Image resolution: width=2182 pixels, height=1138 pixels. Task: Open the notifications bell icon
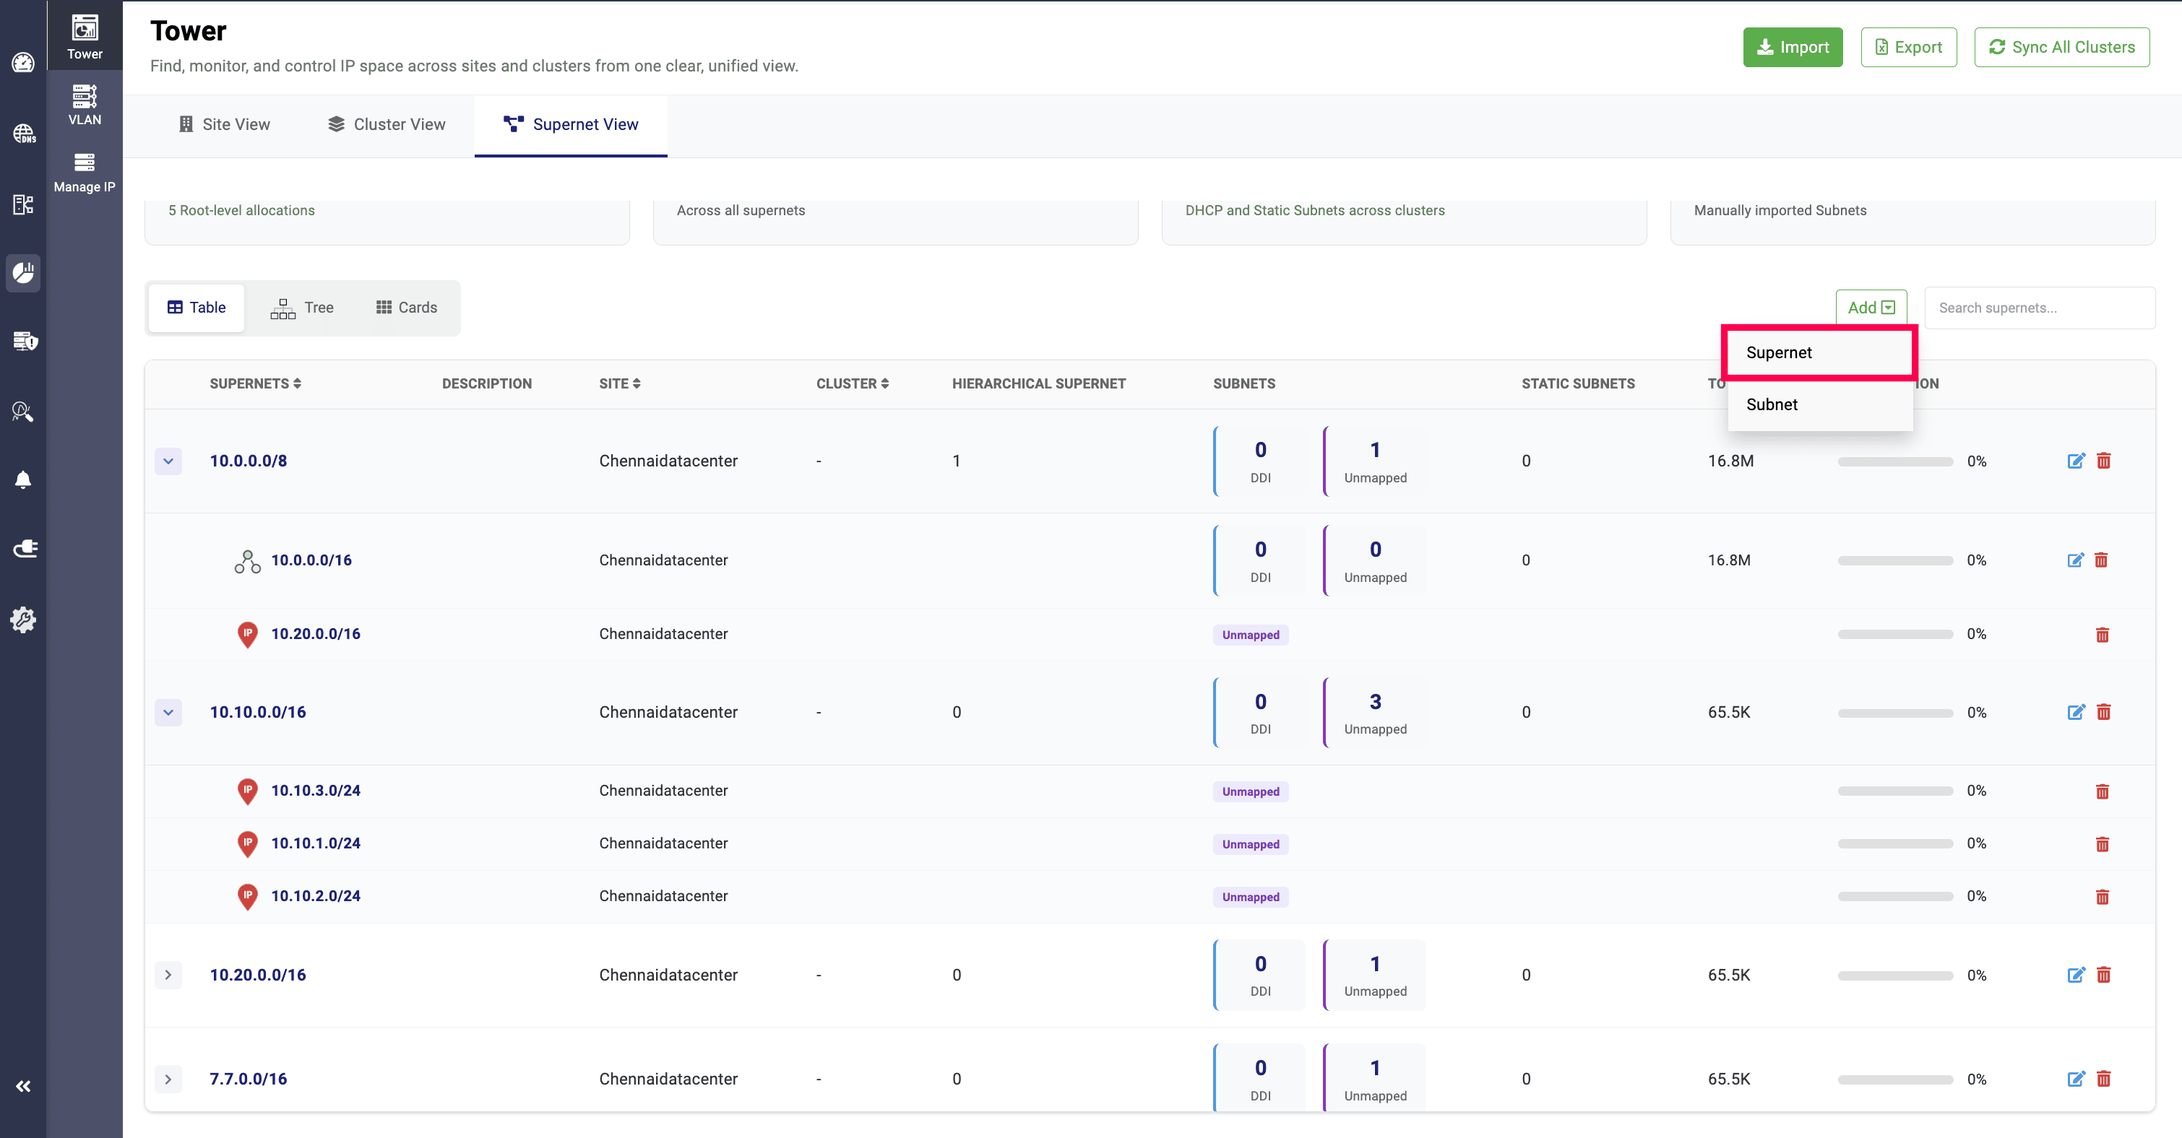coord(23,480)
